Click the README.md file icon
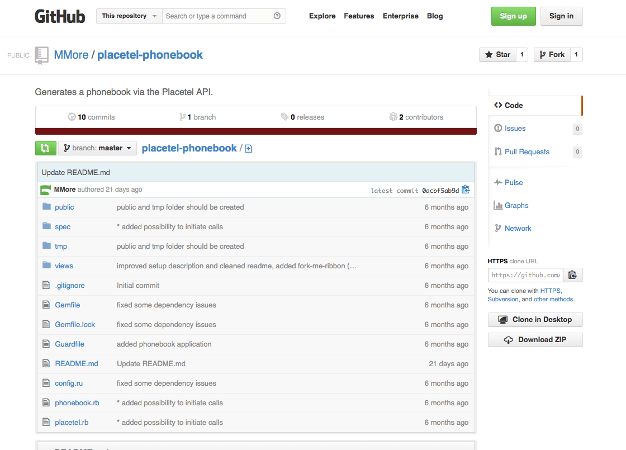This screenshot has height=450, width=626. tap(46, 363)
